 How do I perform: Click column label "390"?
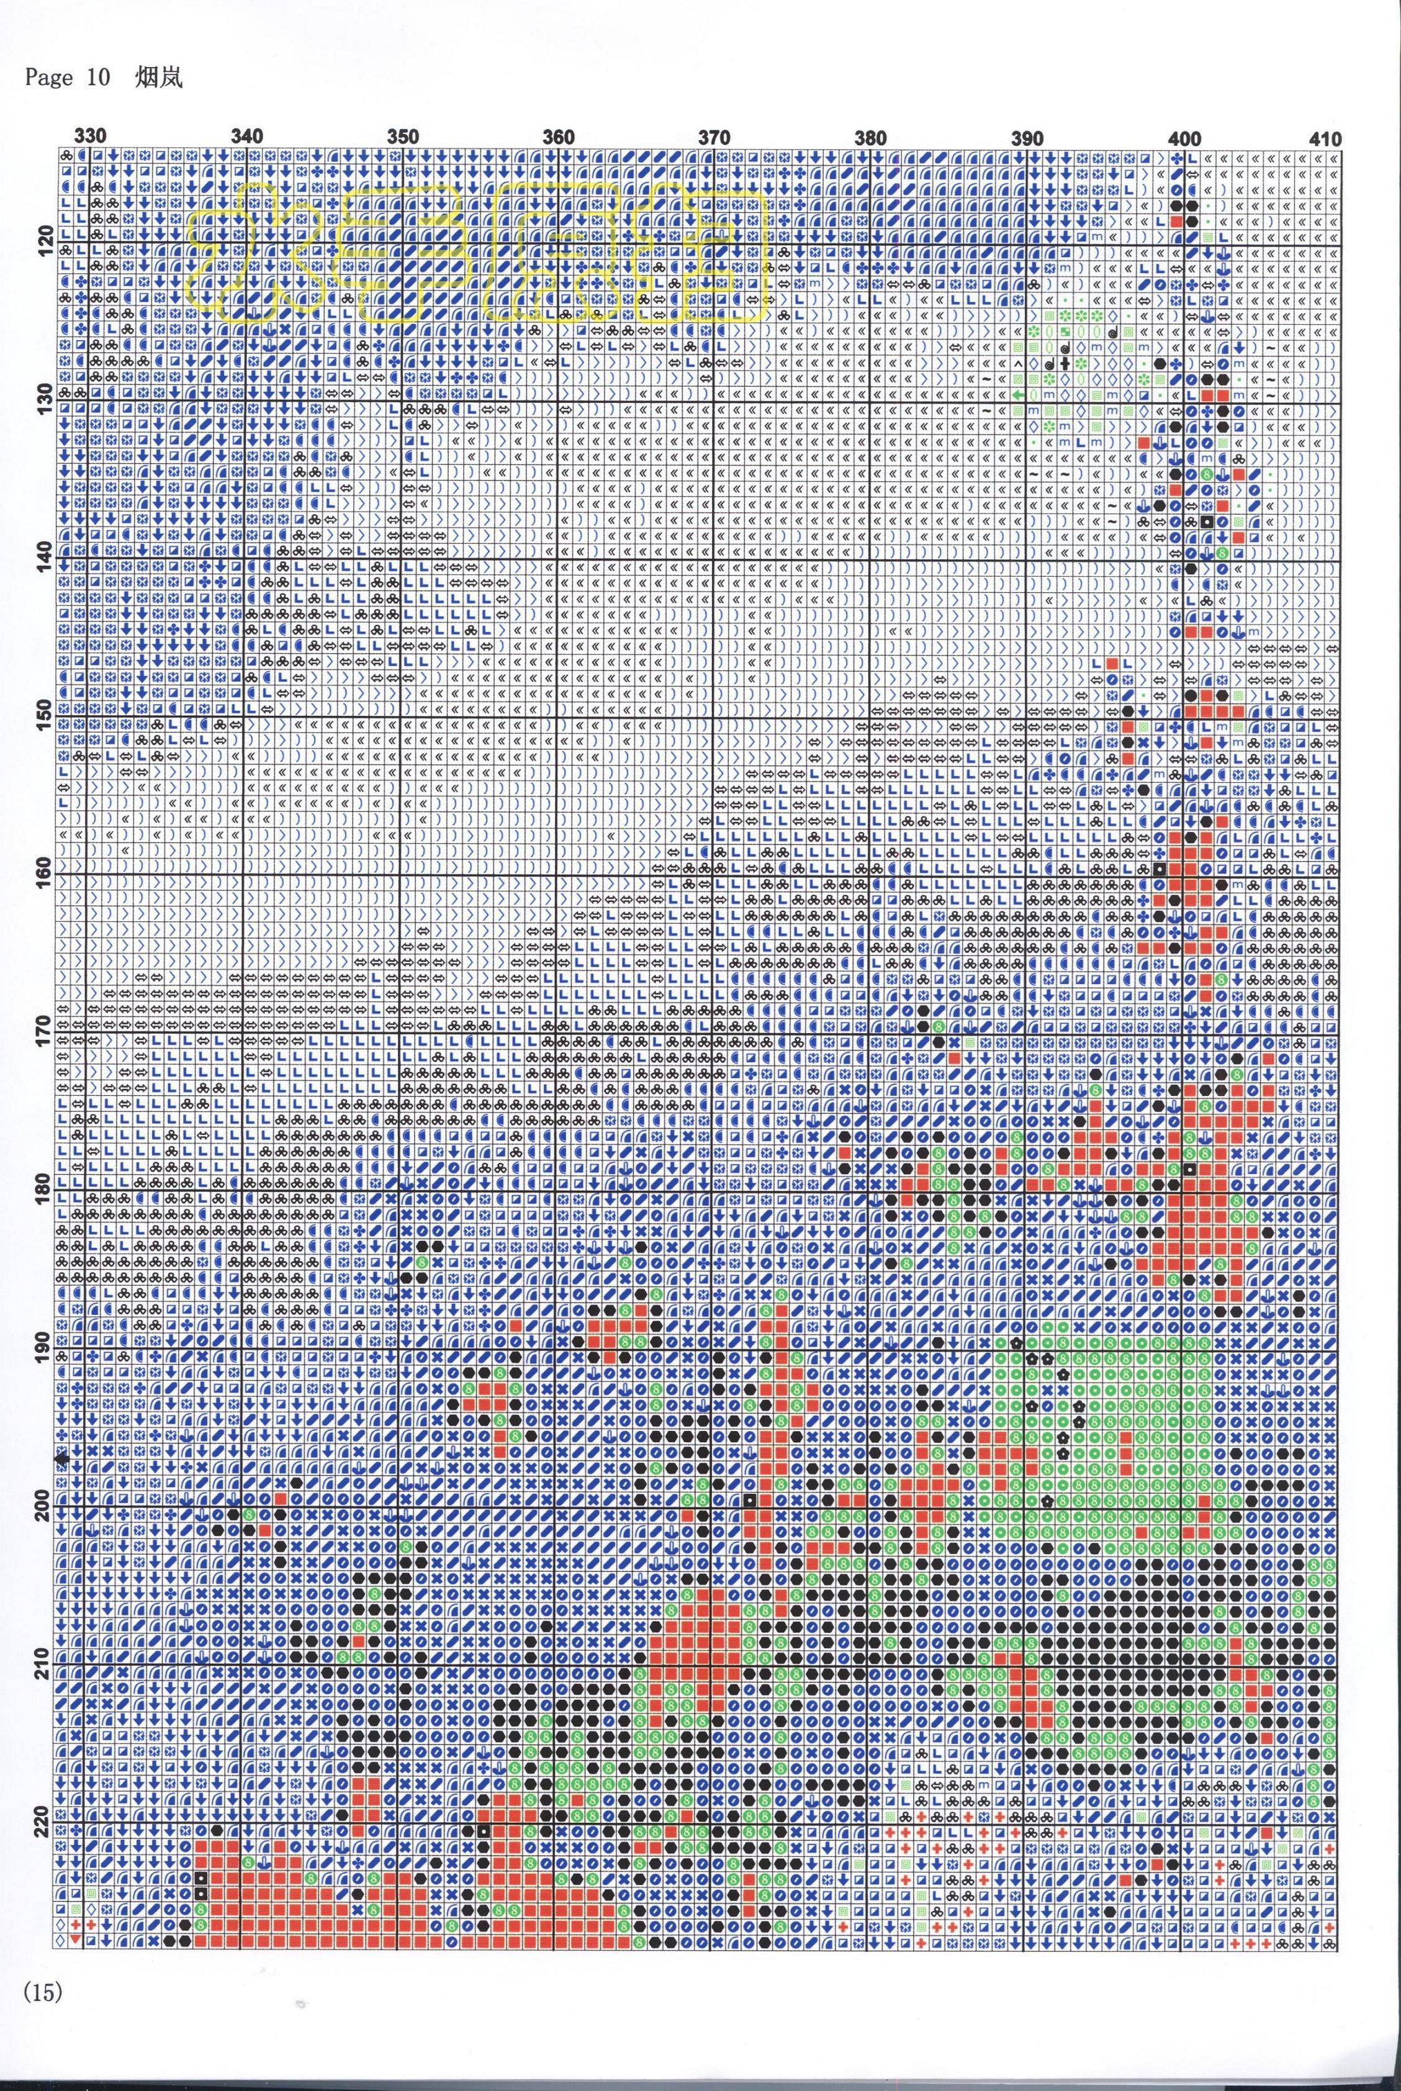(1027, 138)
